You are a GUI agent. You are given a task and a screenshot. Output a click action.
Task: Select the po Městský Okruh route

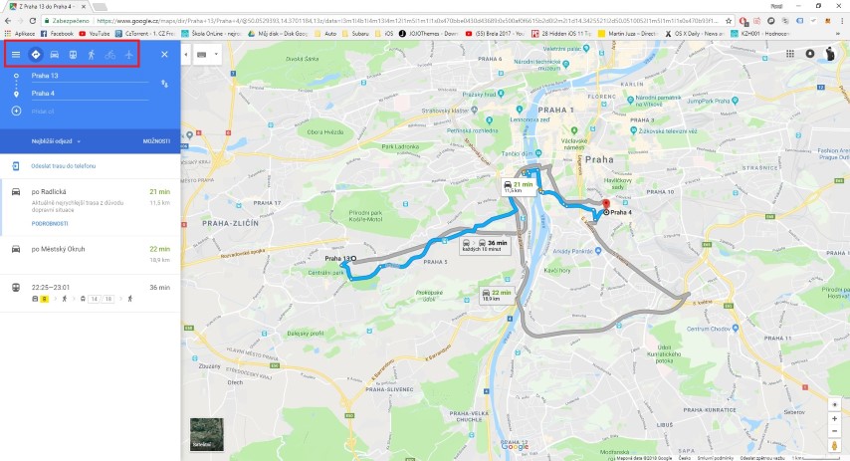click(x=90, y=255)
